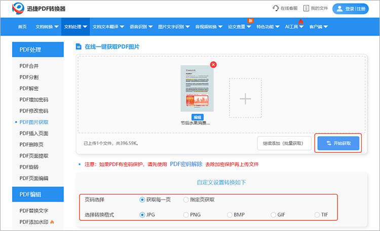
Task: Select PDF图片获取 in the sidebar
Action: pos(34,122)
